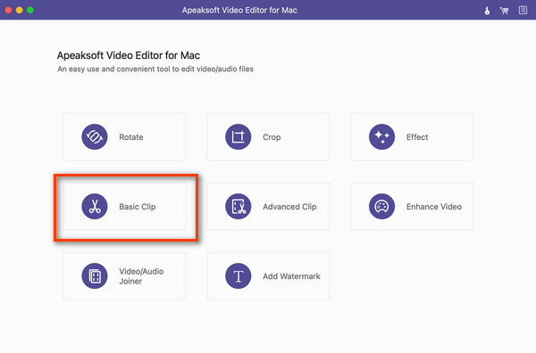This screenshot has width=536, height=353.
Task: Maximize the window with the green button
Action: click(30, 10)
